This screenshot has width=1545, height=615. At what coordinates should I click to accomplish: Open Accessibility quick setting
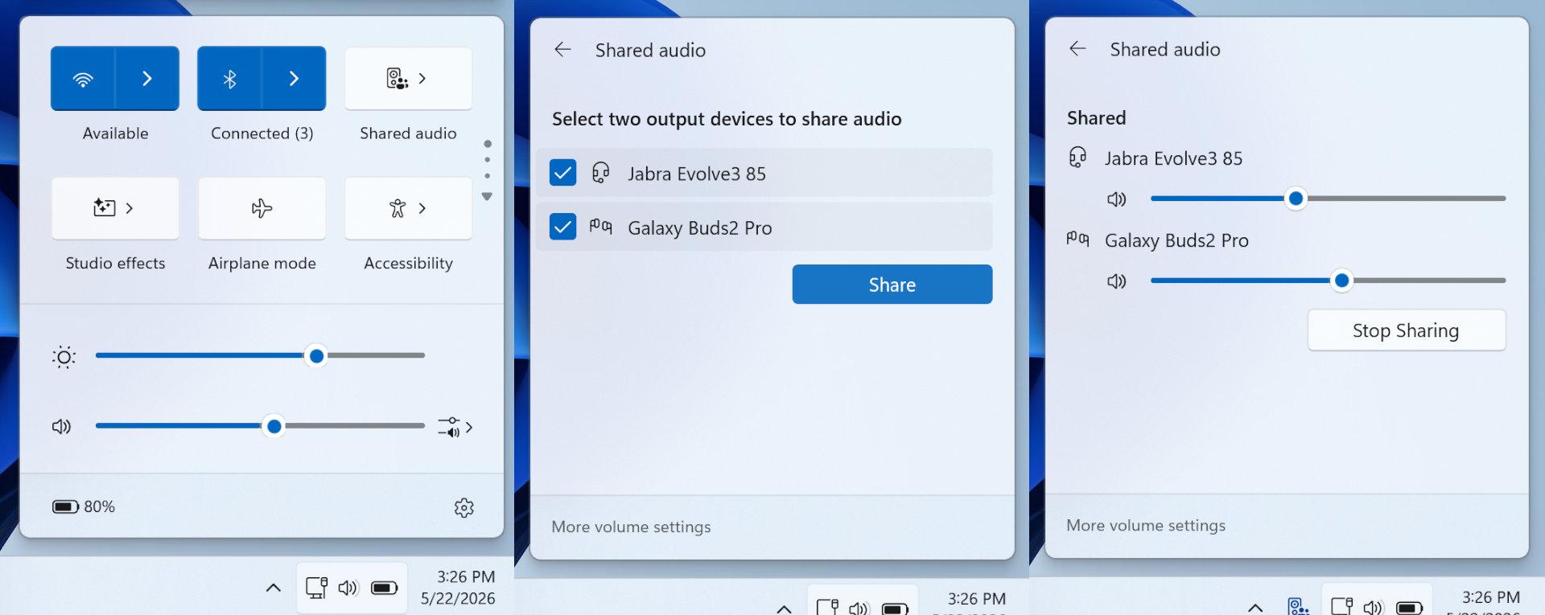click(x=408, y=208)
